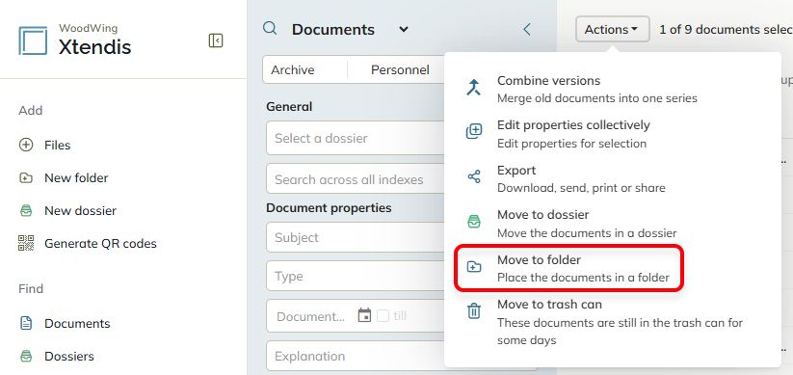This screenshot has width=793, height=375.
Task: Click the Files plus icon under Add
Action: (x=25, y=146)
